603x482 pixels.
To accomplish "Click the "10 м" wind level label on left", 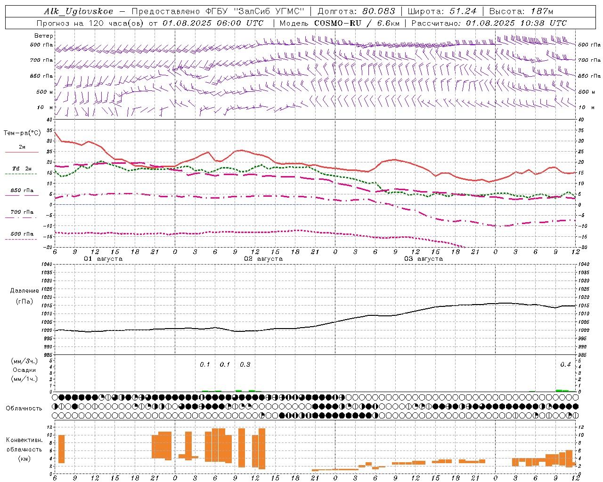I will [x=45, y=107].
